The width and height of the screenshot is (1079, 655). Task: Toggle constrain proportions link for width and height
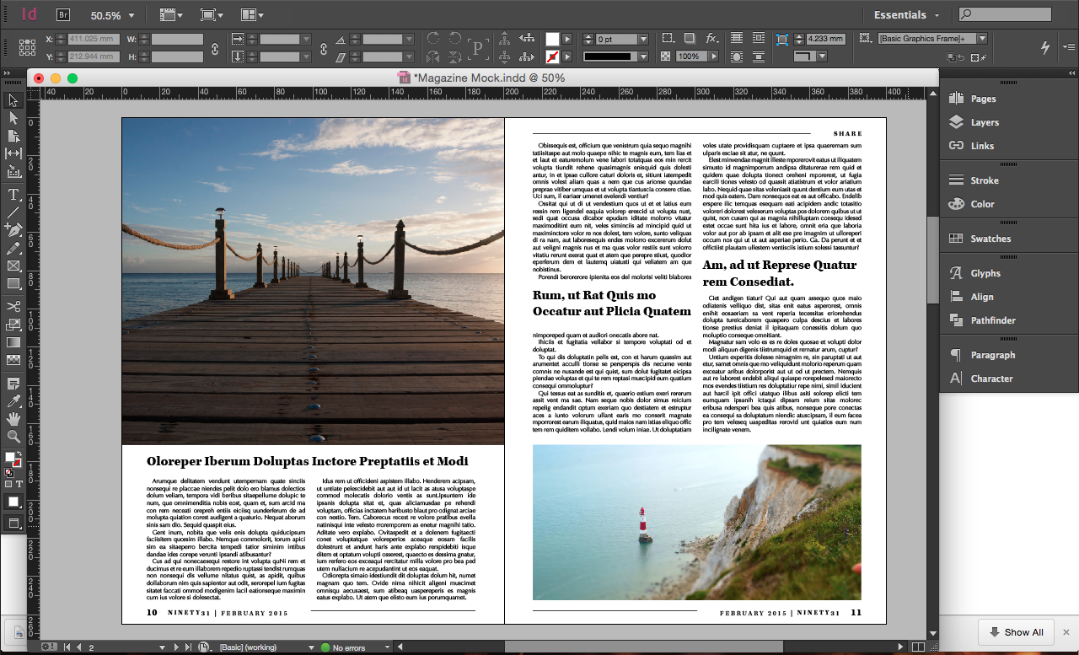pyautogui.click(x=215, y=49)
